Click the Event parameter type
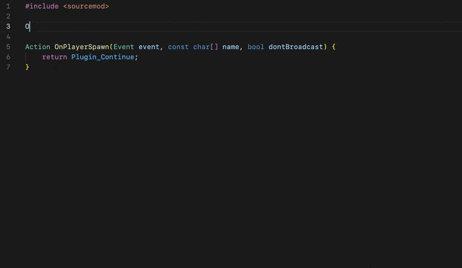Screen dimensions: 462x268 coord(124,47)
